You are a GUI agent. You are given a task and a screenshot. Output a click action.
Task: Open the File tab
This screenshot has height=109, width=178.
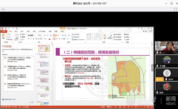pos(4,31)
